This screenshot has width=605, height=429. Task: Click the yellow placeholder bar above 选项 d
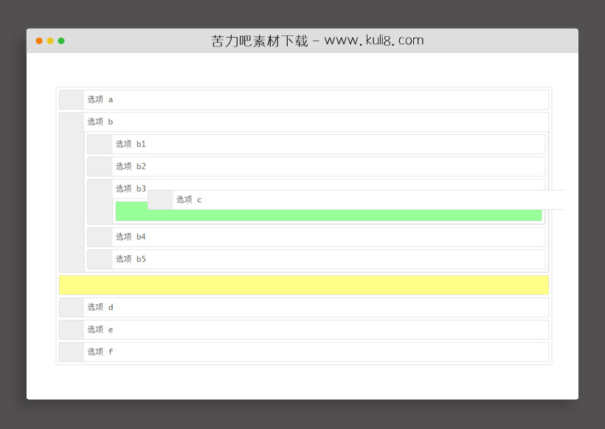(303, 285)
